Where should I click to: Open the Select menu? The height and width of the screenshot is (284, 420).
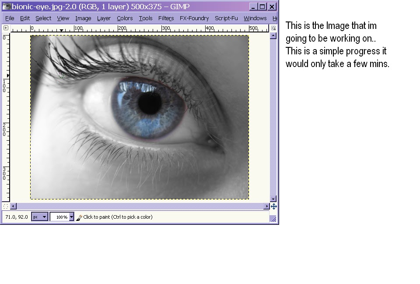pos(43,18)
